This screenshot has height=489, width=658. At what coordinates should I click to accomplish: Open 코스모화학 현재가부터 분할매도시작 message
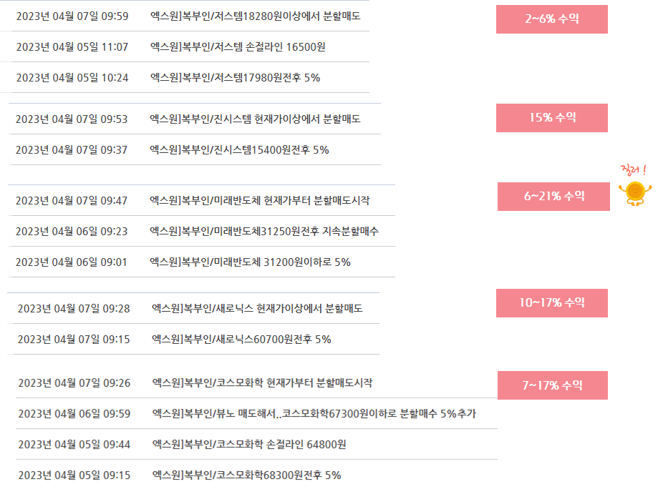tap(262, 383)
